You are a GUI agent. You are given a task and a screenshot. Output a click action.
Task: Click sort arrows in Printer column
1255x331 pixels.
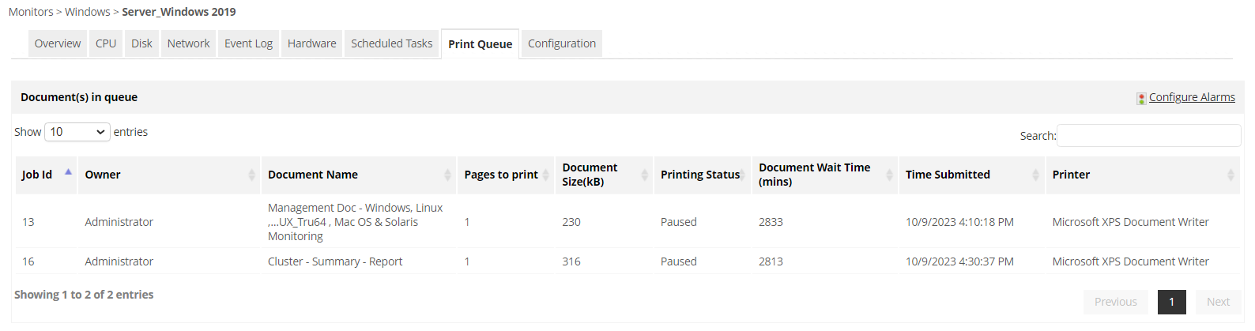(1231, 175)
